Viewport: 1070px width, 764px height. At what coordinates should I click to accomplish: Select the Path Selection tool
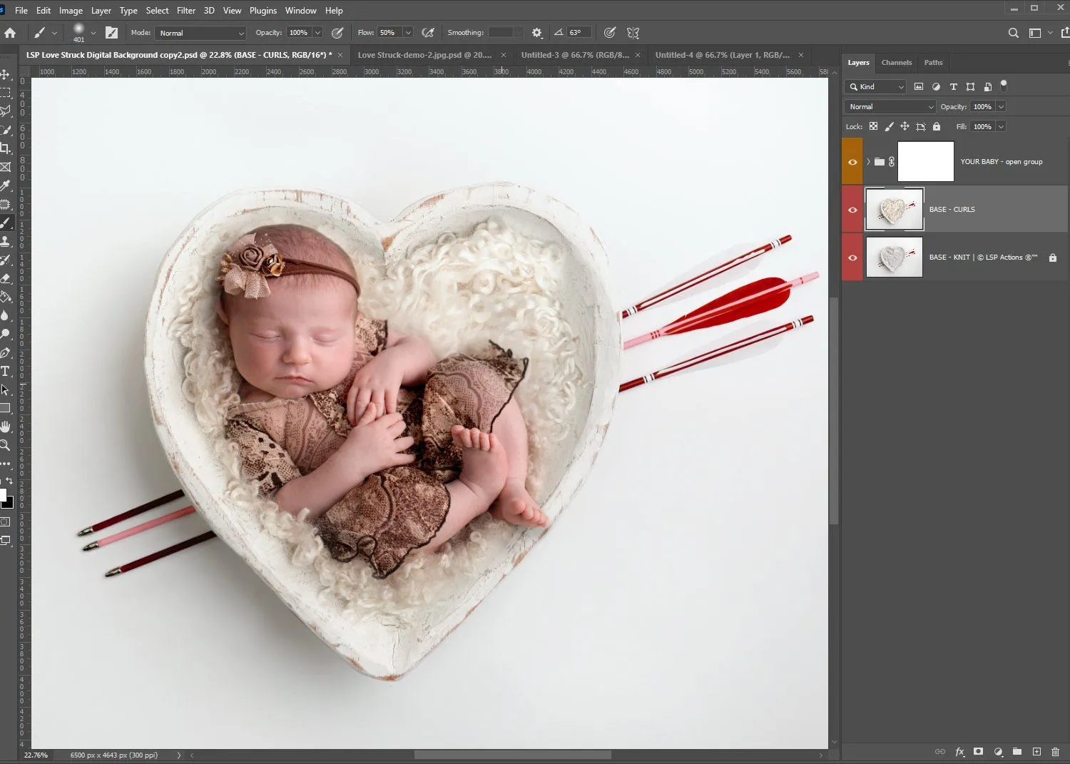point(5,389)
